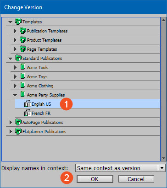
Task: Confirm with the OK button
Action: point(95,179)
